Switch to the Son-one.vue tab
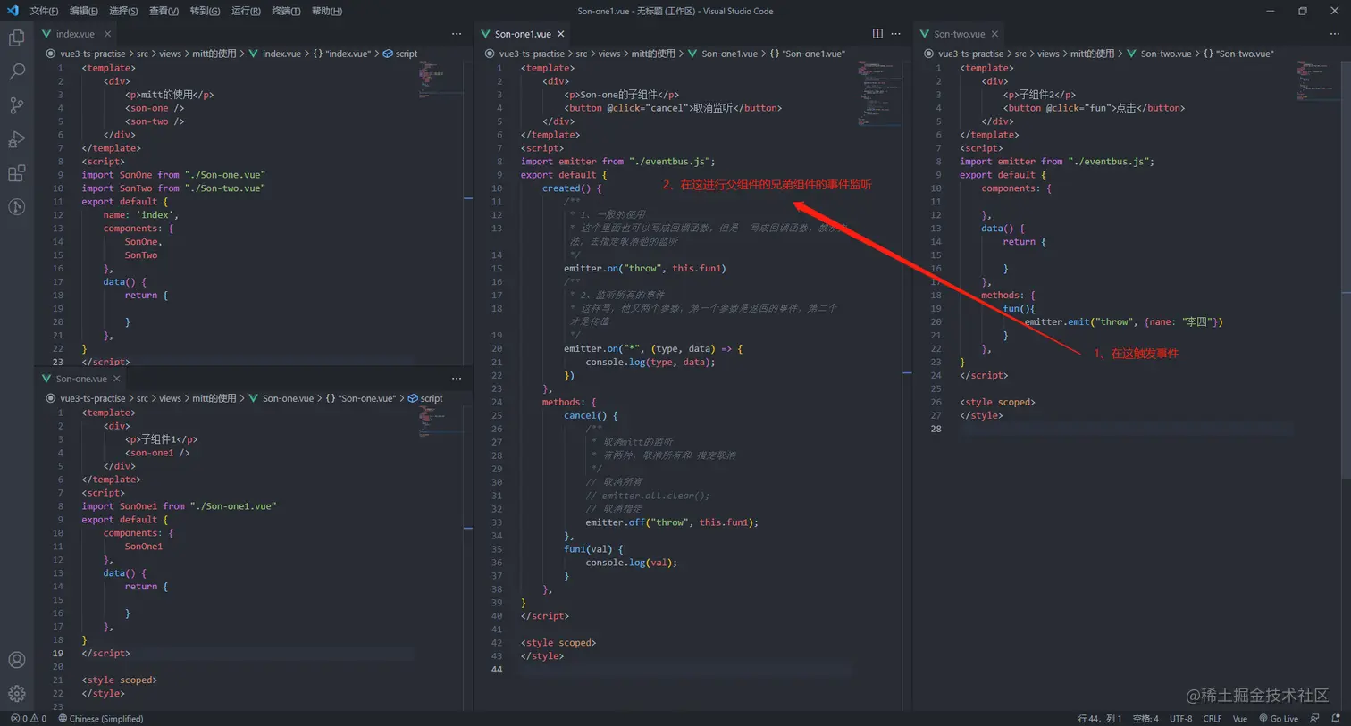 click(80, 379)
